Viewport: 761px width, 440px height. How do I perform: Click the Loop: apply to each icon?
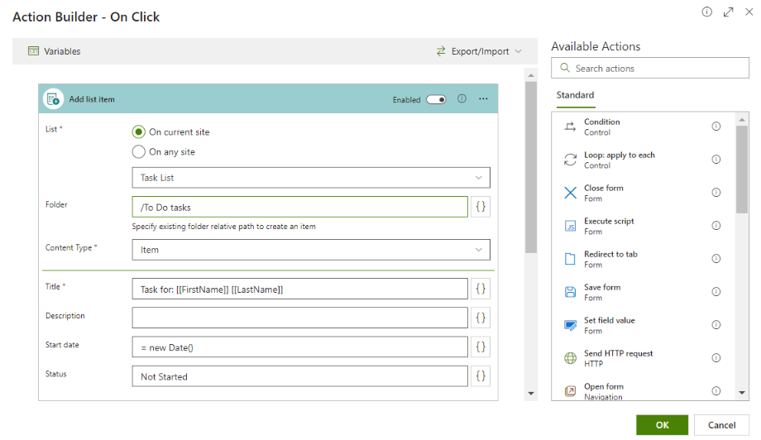point(570,160)
